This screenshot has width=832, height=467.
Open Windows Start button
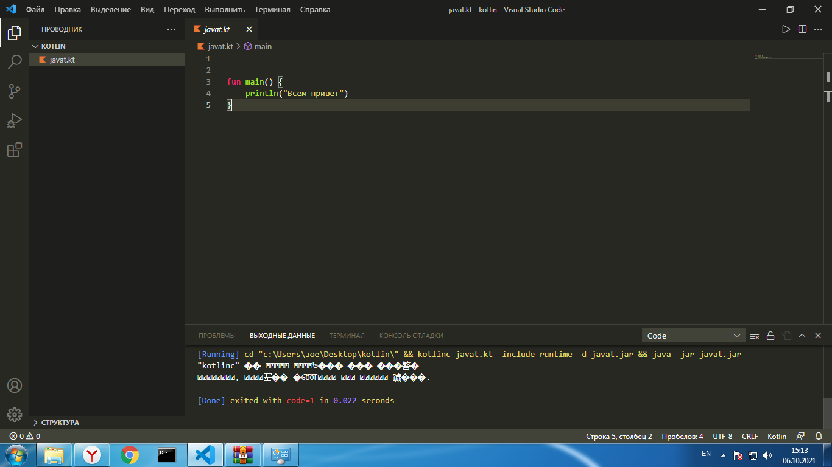pos(15,454)
